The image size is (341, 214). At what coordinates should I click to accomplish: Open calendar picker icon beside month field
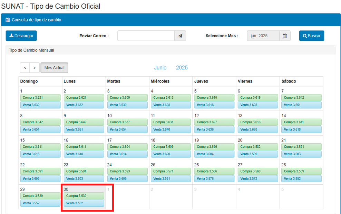[285, 36]
